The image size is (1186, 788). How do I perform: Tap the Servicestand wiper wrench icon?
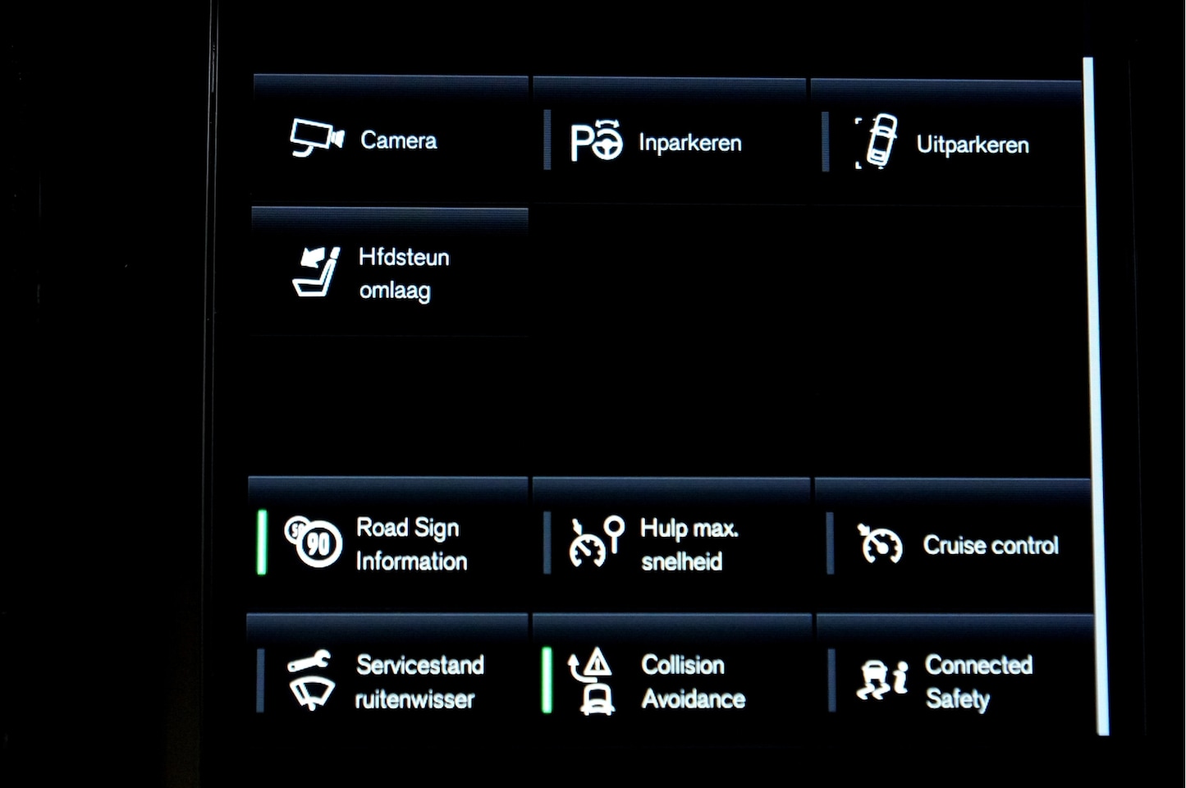pyautogui.click(x=310, y=680)
